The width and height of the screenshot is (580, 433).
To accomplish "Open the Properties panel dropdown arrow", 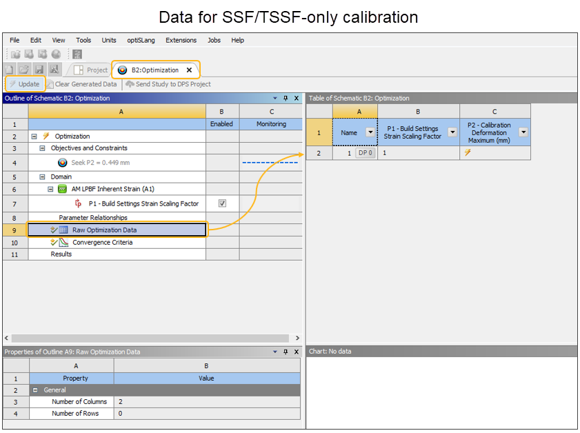I will tap(275, 352).
